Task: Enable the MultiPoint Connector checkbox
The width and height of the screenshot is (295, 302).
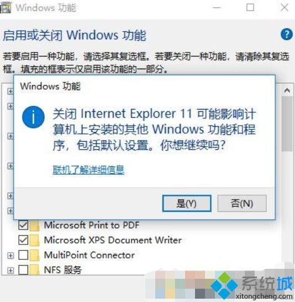Action: tap(23, 255)
